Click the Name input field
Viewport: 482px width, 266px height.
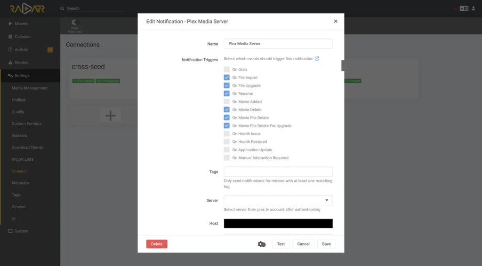pos(278,44)
